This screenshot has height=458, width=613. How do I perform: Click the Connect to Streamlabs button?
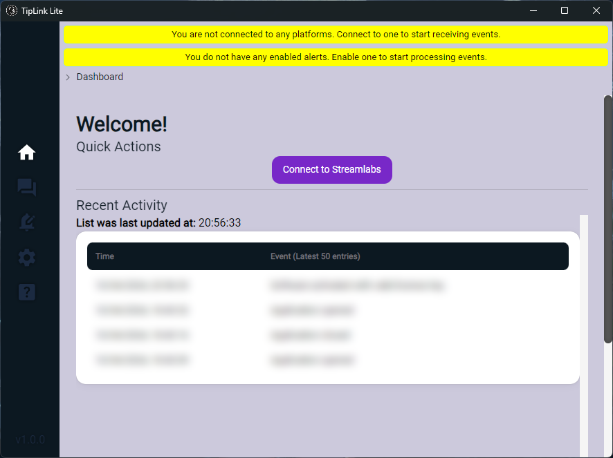click(332, 169)
